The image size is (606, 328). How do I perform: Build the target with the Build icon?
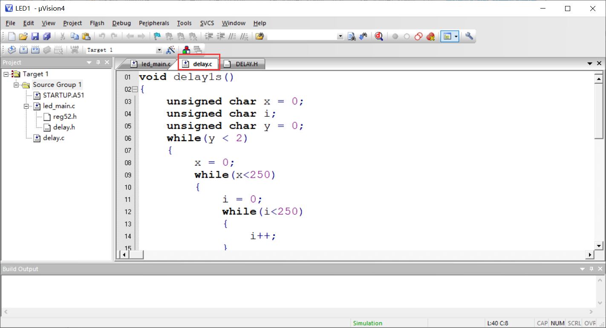(x=23, y=50)
